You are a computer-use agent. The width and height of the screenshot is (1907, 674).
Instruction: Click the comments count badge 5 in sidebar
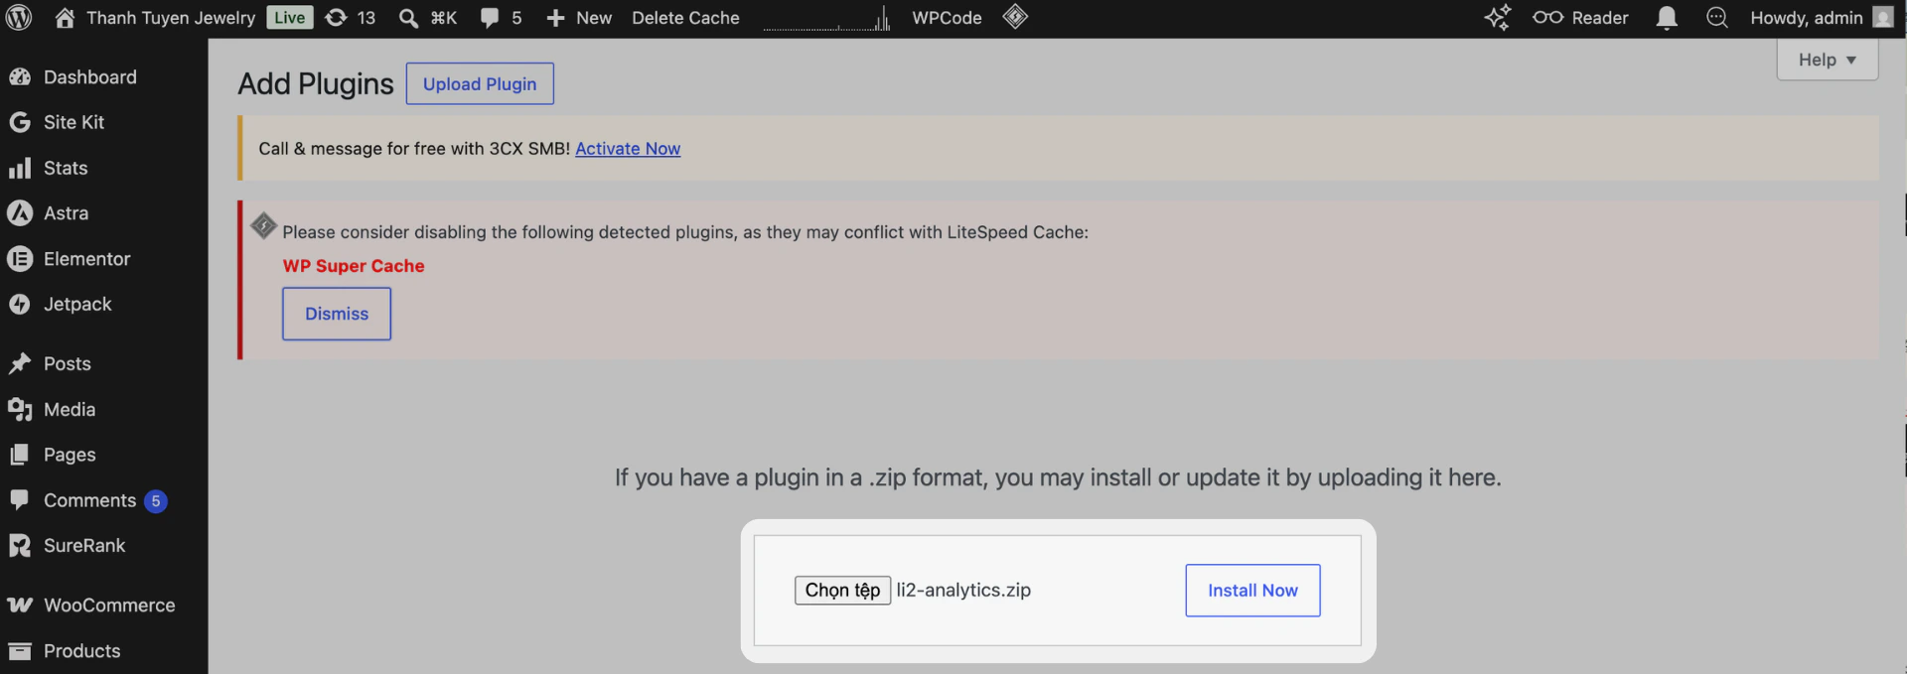pyautogui.click(x=156, y=501)
